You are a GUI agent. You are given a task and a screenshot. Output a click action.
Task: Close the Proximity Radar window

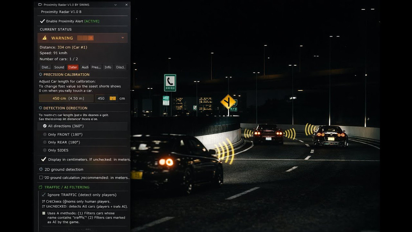click(x=126, y=5)
